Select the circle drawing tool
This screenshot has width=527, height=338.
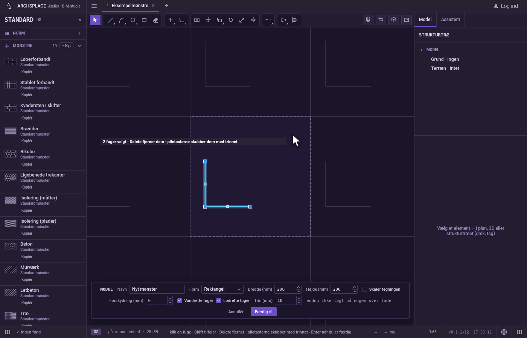(x=133, y=20)
